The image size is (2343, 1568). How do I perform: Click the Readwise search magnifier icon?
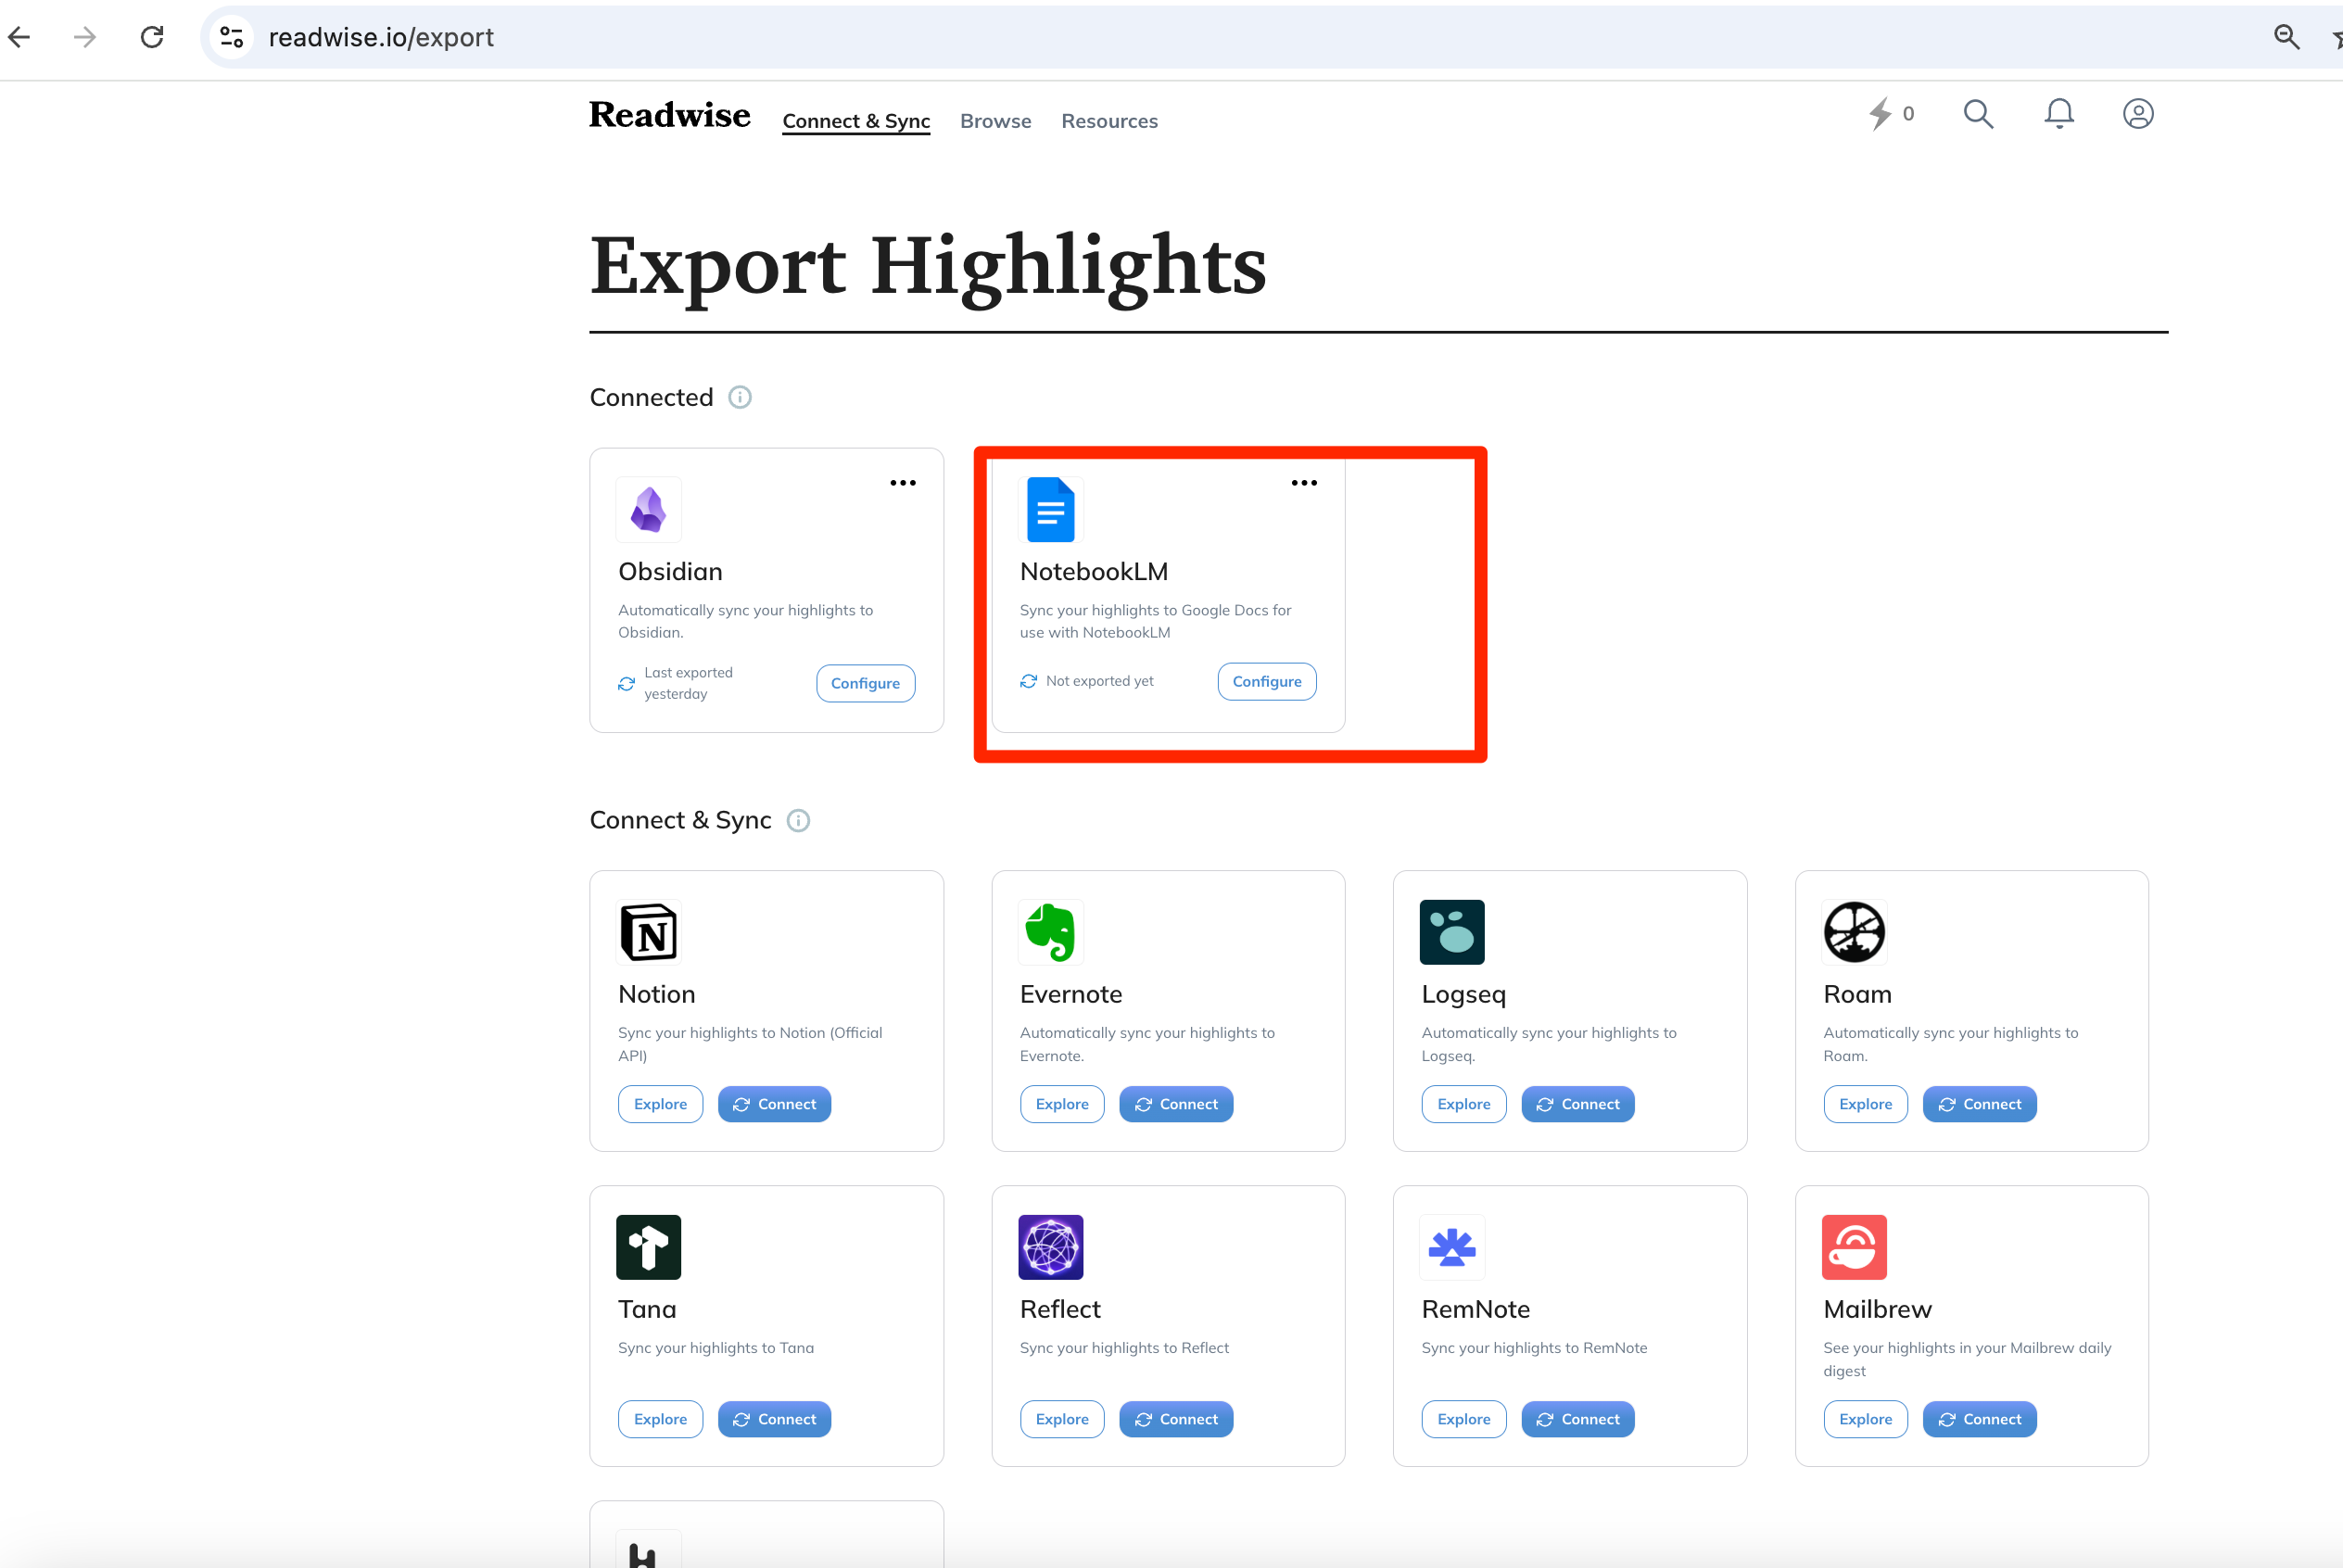pos(1977,114)
